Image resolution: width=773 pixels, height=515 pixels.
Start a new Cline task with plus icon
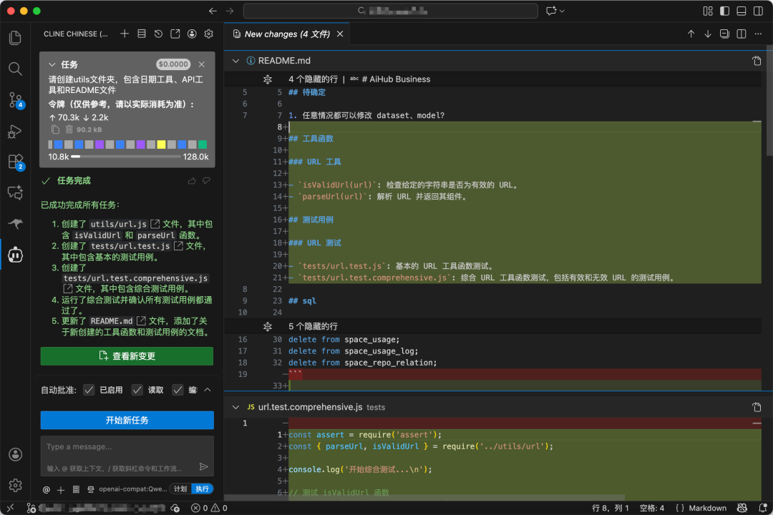[x=125, y=34]
